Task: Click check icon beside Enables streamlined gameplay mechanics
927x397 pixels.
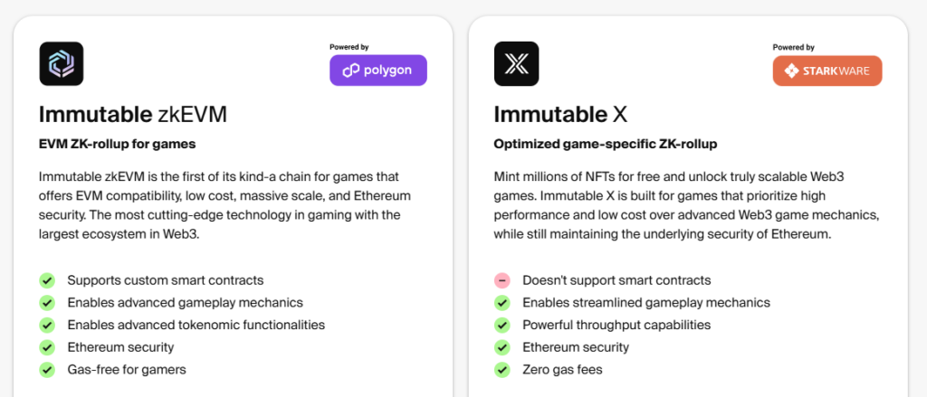Action: [502, 303]
